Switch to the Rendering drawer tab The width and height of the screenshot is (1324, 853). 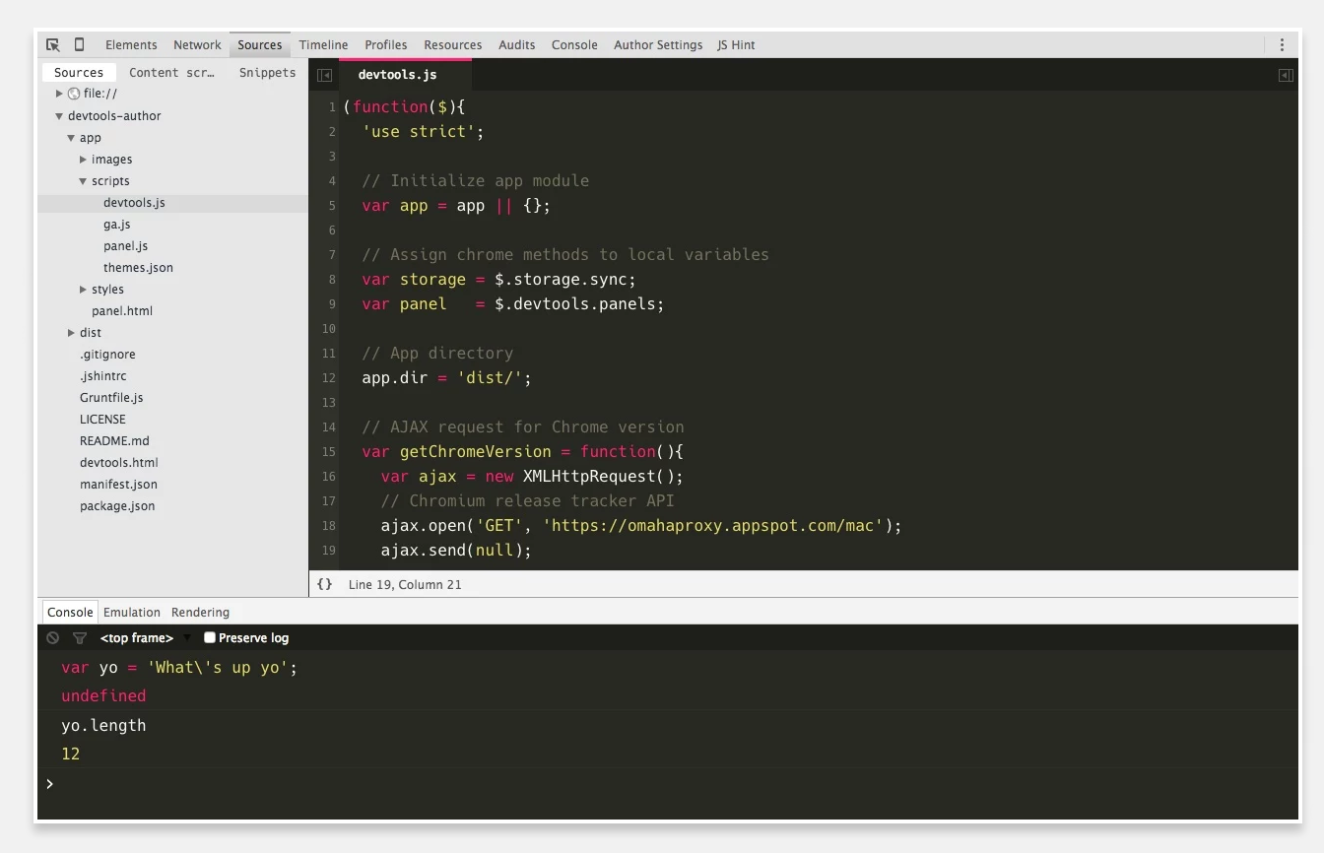click(200, 612)
